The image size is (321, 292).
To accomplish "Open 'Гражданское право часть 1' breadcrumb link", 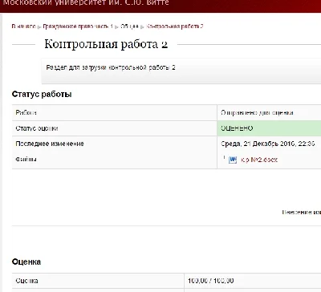I will pos(78,26).
